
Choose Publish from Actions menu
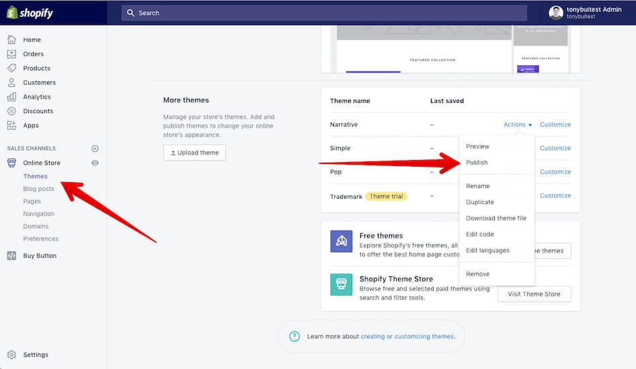pos(477,162)
